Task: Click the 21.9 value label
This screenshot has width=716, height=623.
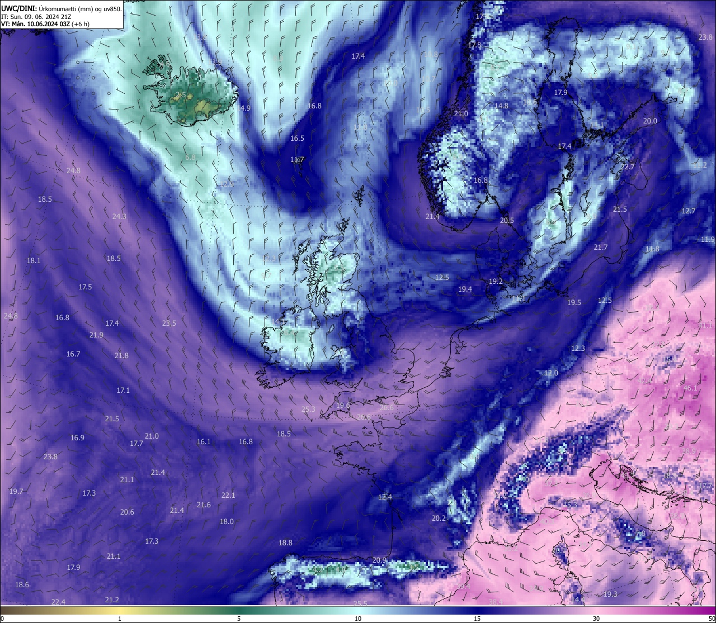Action: tap(96, 335)
